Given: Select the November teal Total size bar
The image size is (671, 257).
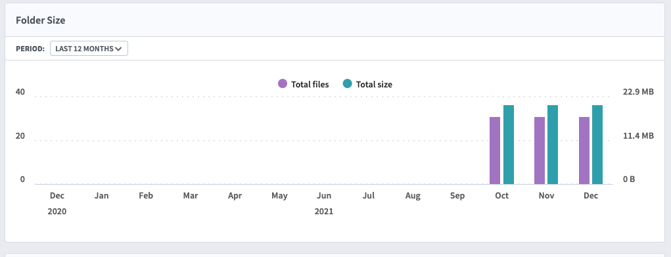Looking at the screenshot, I should (x=553, y=145).
